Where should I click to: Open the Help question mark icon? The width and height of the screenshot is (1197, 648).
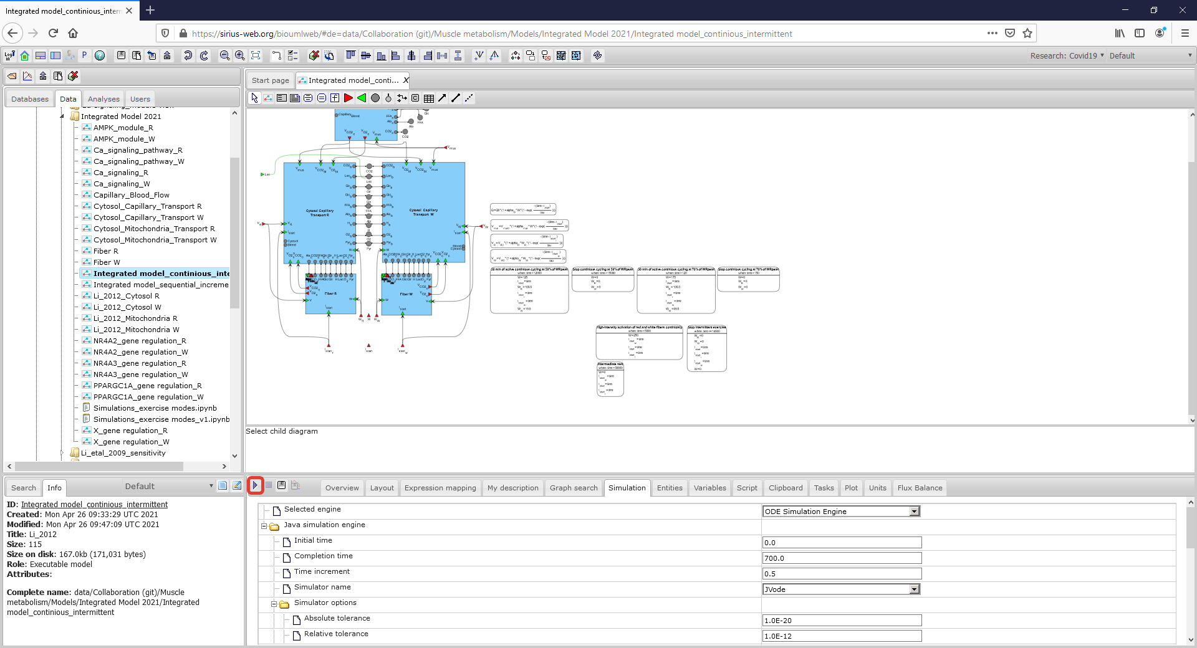(x=100, y=55)
